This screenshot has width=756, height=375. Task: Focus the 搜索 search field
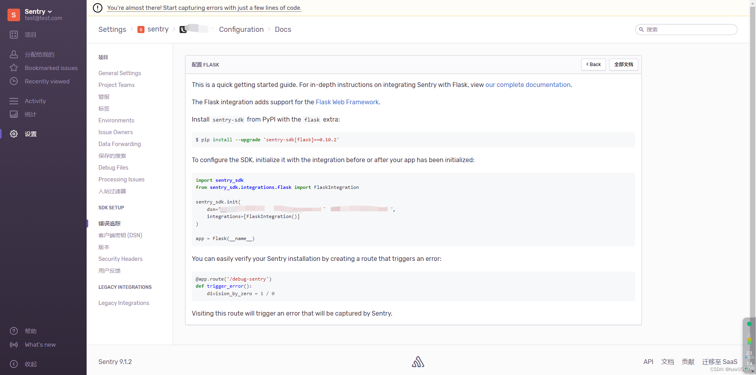point(686,30)
